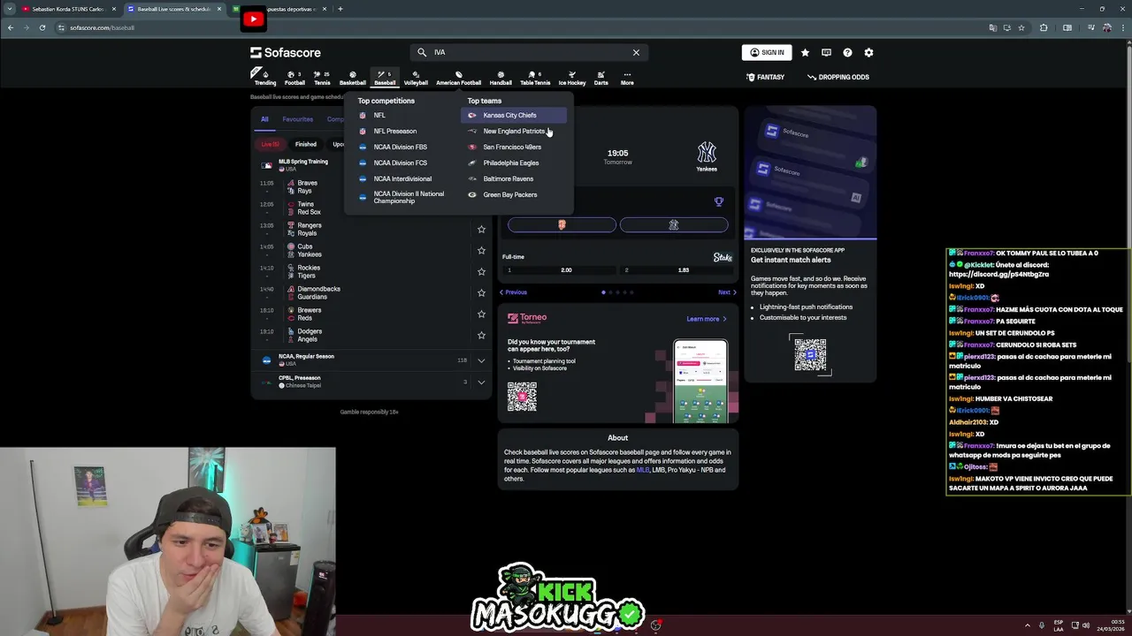Open the FANTASY link
The image size is (1132, 636).
pyautogui.click(x=765, y=77)
